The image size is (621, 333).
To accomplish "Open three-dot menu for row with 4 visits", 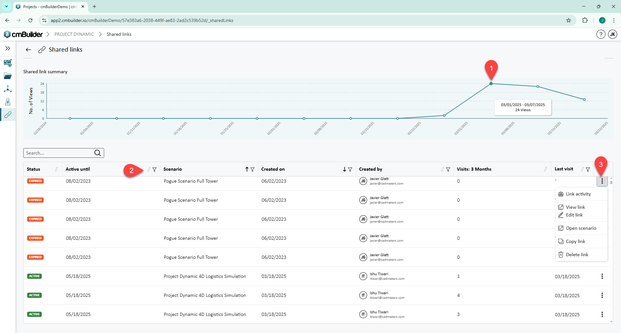I will click(602, 295).
